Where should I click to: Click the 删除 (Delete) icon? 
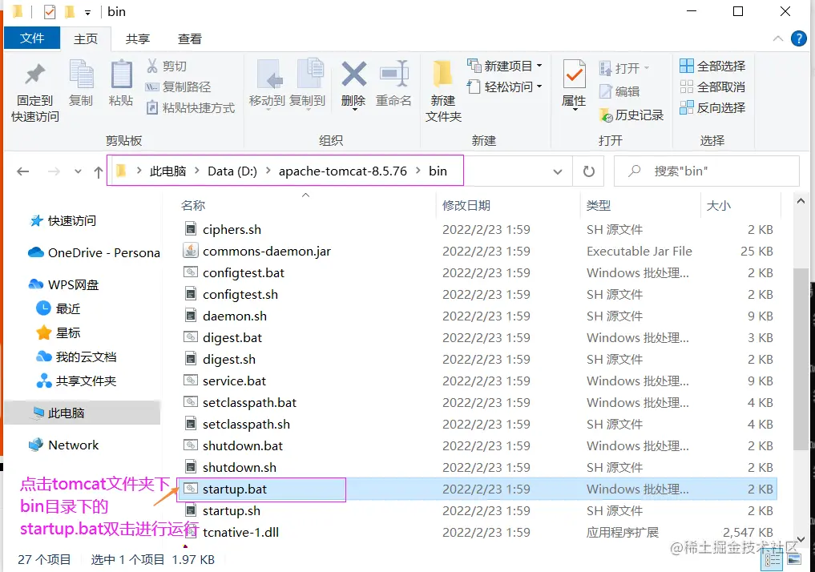353,80
